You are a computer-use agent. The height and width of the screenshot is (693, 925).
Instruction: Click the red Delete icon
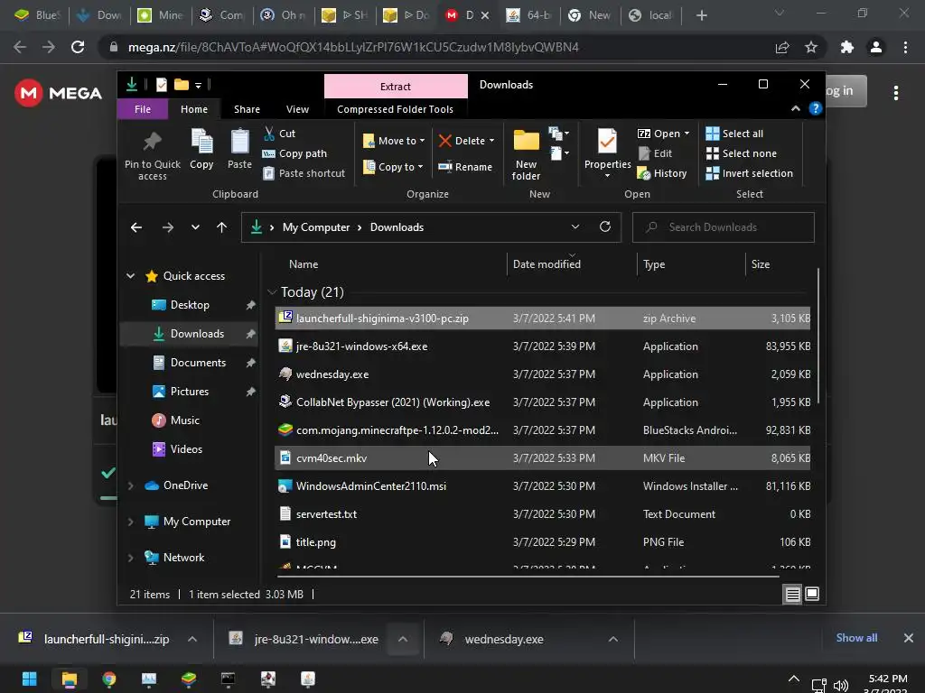(445, 141)
